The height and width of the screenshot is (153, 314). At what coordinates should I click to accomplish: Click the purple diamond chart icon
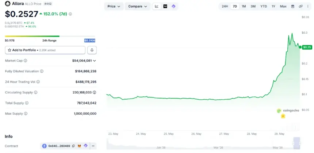tap(173, 7)
